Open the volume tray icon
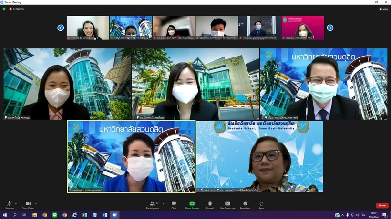Screen dimensions: 391x219 357,215
